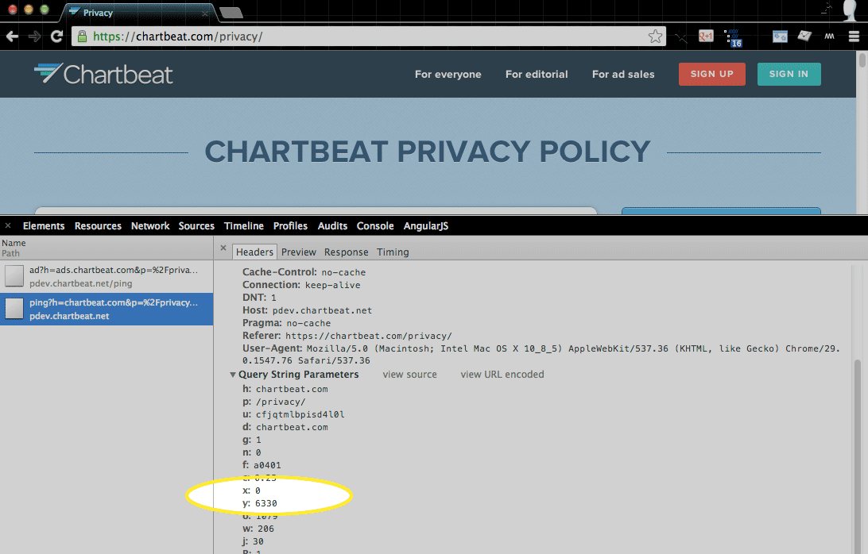Open the Console panel
Viewport: 868px width, 554px height.
point(375,225)
